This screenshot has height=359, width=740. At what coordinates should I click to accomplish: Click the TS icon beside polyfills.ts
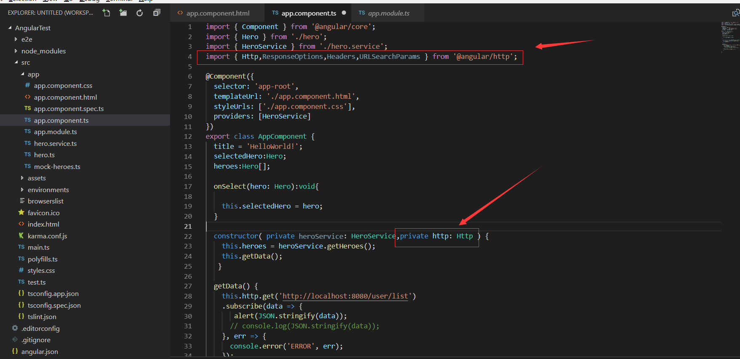[21, 259]
